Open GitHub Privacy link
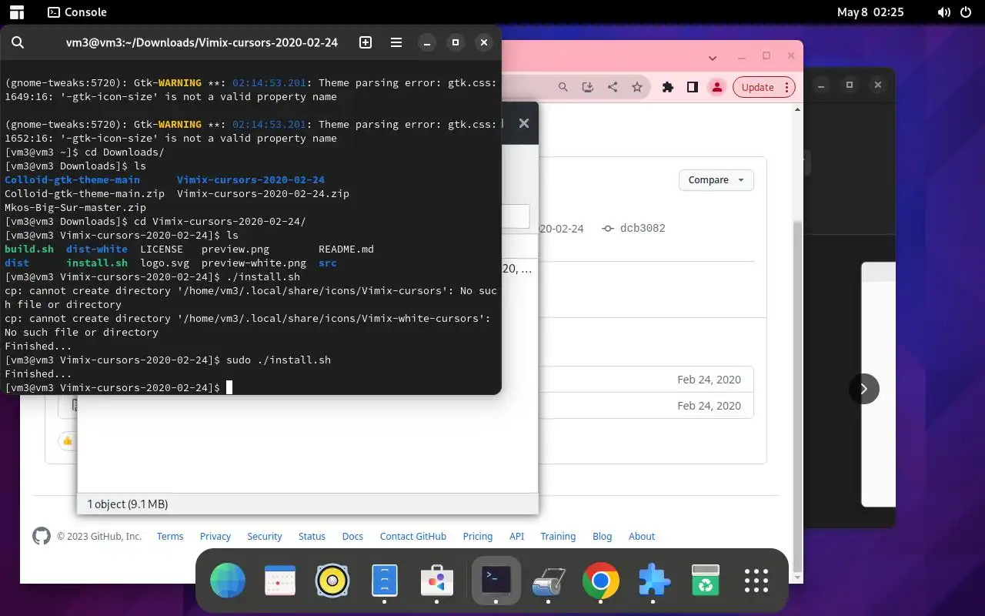 (215, 536)
